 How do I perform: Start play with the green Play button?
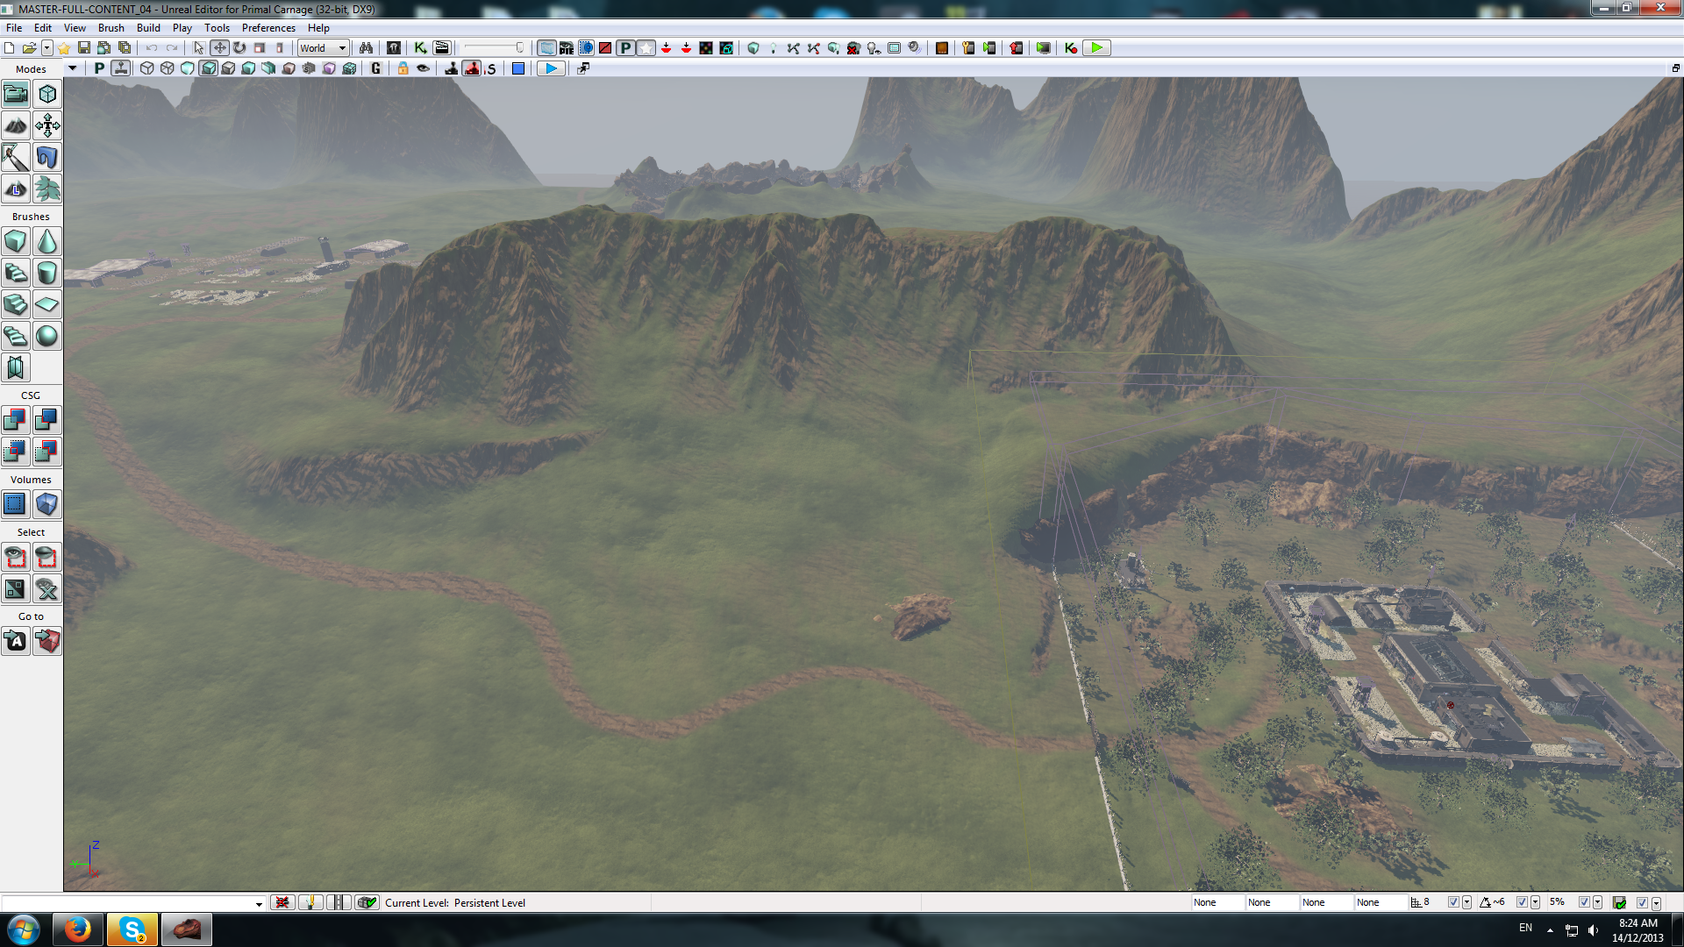pyautogui.click(x=1097, y=48)
